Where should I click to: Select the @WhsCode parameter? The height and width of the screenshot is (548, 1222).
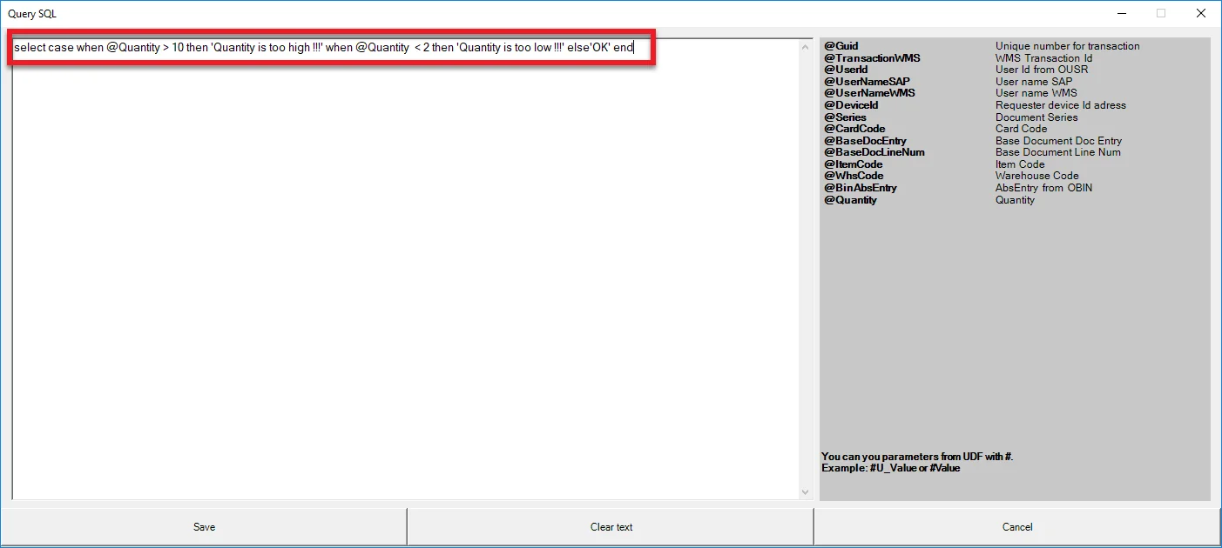coord(854,176)
